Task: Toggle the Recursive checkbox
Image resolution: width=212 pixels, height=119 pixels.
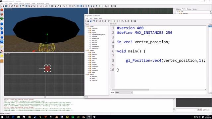Action: 204,110
